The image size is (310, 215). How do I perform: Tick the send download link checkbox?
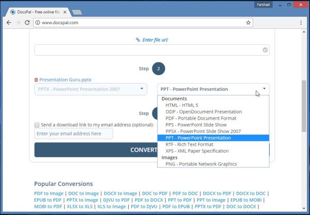point(37,125)
